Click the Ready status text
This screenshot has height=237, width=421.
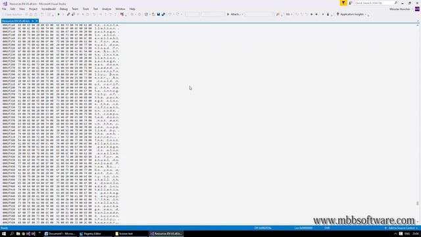(5, 228)
